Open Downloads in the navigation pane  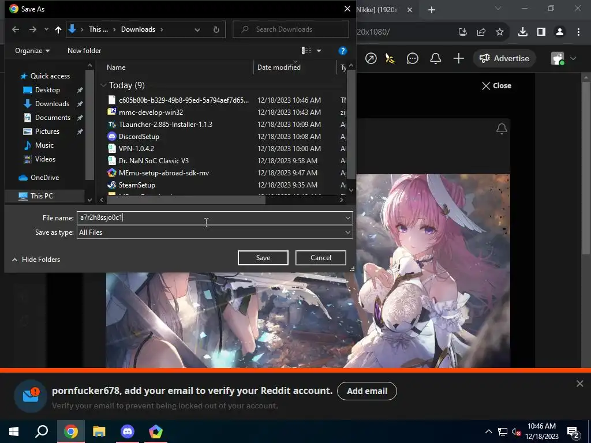52,104
